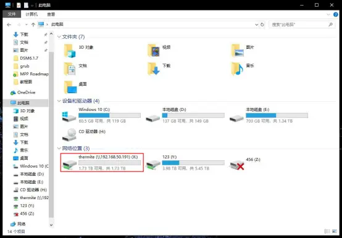Image resolution: width=342 pixels, height=238 pixels.
Task: Open the 查看 ribbon tab
Action: [51, 14]
